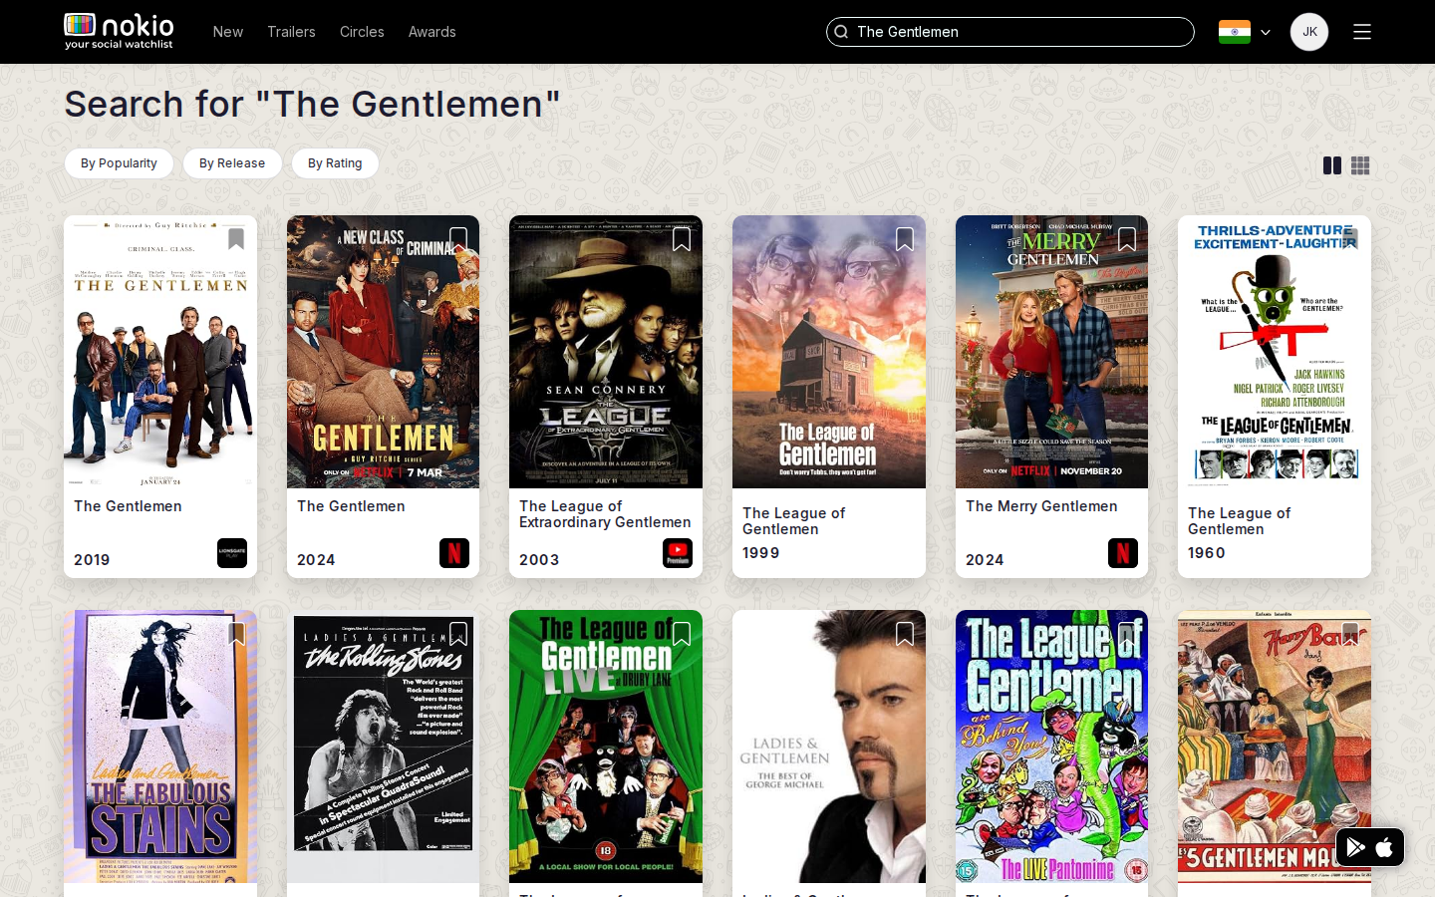The image size is (1435, 897).
Task: Click the search magnifier icon
Action: pos(841,32)
